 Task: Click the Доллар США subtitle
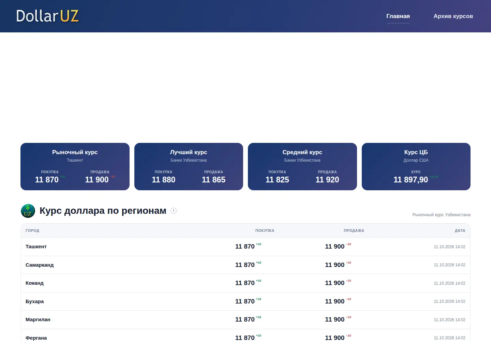(x=416, y=160)
